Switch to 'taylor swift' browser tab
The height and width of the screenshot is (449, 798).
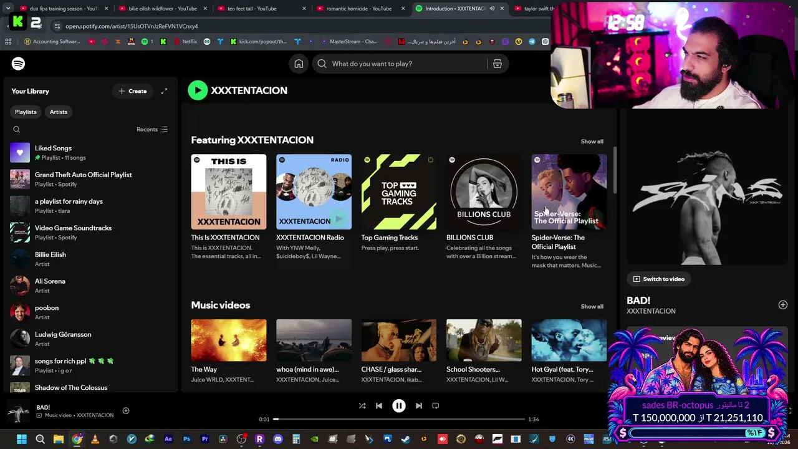(534, 9)
